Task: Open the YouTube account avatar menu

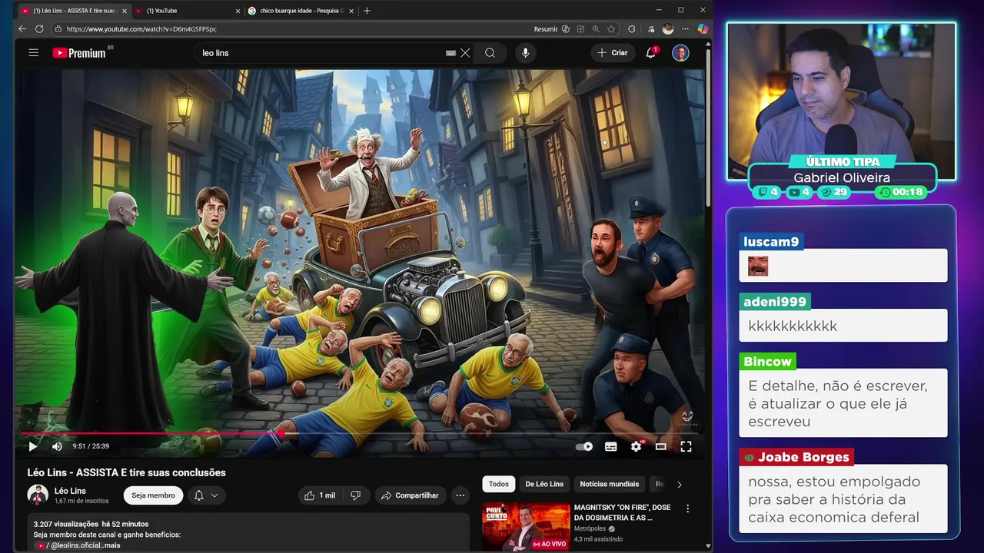Action: click(680, 53)
